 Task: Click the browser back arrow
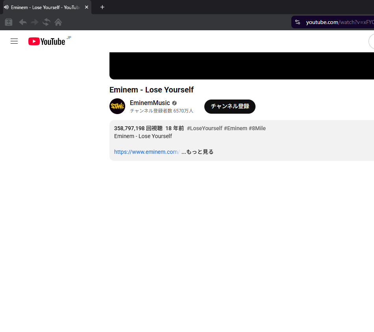pos(23,22)
